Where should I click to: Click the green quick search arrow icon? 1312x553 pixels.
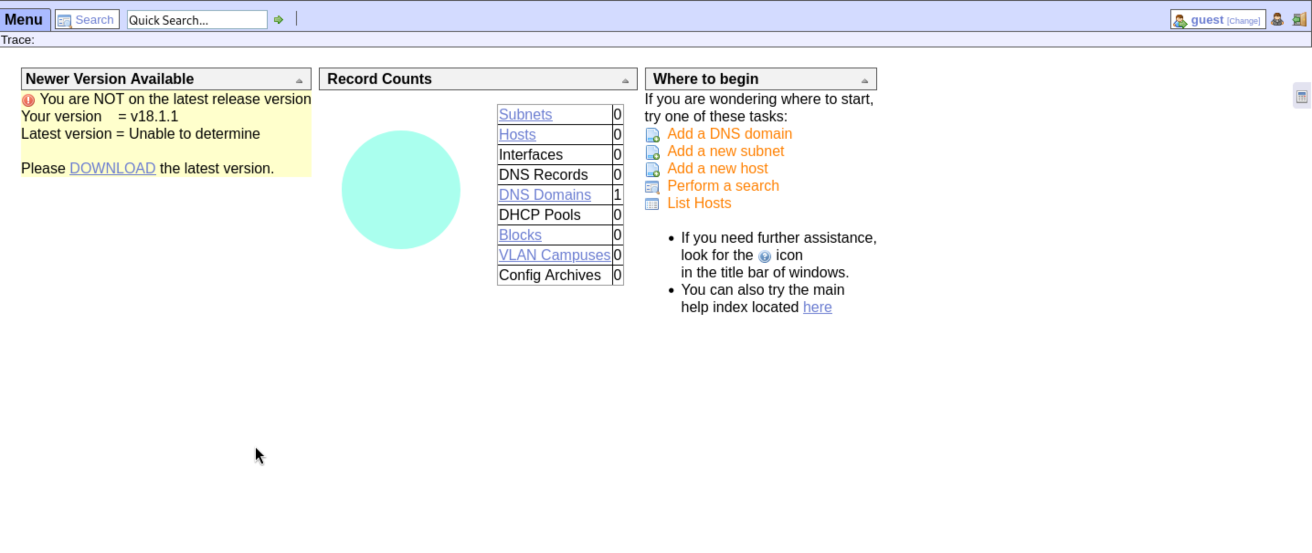278,20
